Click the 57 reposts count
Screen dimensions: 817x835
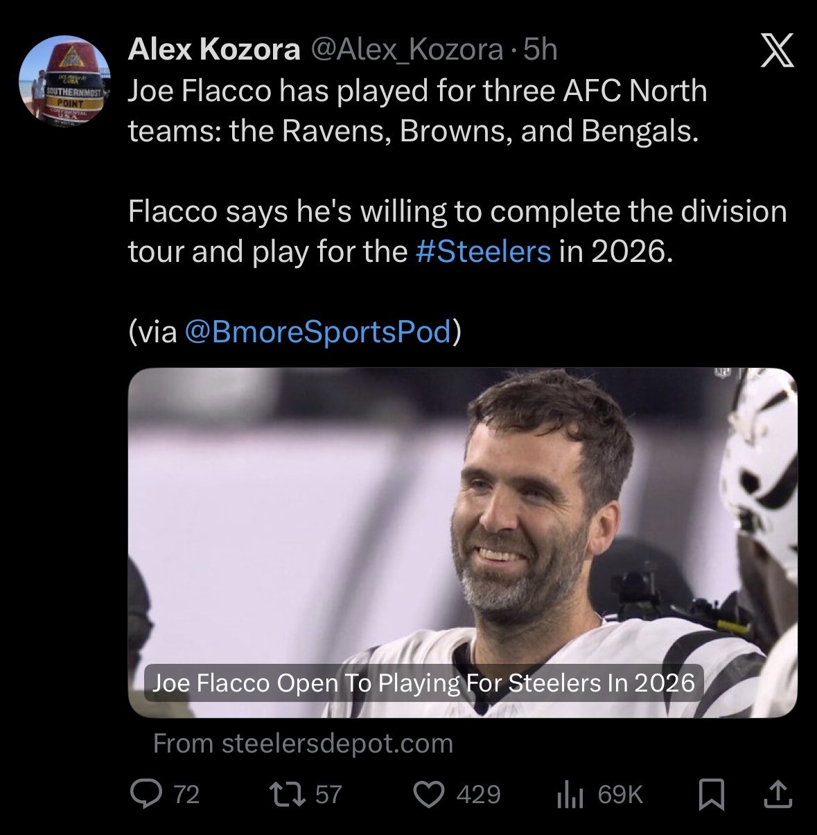click(x=329, y=794)
